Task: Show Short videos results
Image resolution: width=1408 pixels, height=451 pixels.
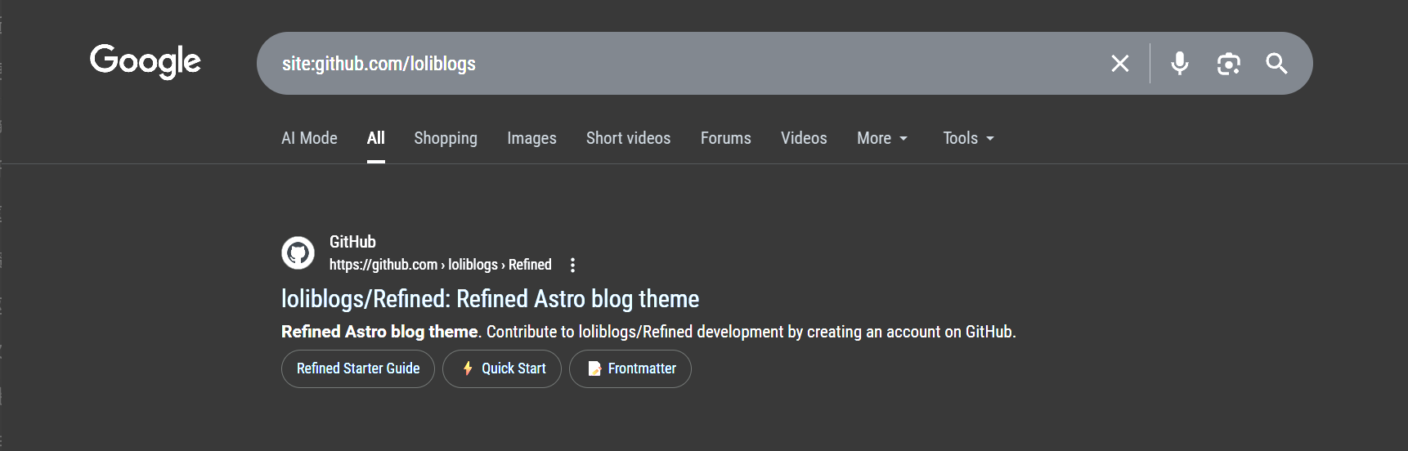Action: 628,138
